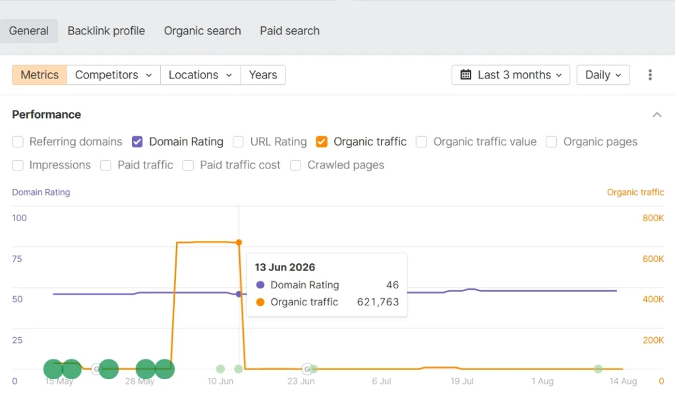Open the Last 3 months date selector
The height and width of the screenshot is (393, 675).
click(x=511, y=75)
